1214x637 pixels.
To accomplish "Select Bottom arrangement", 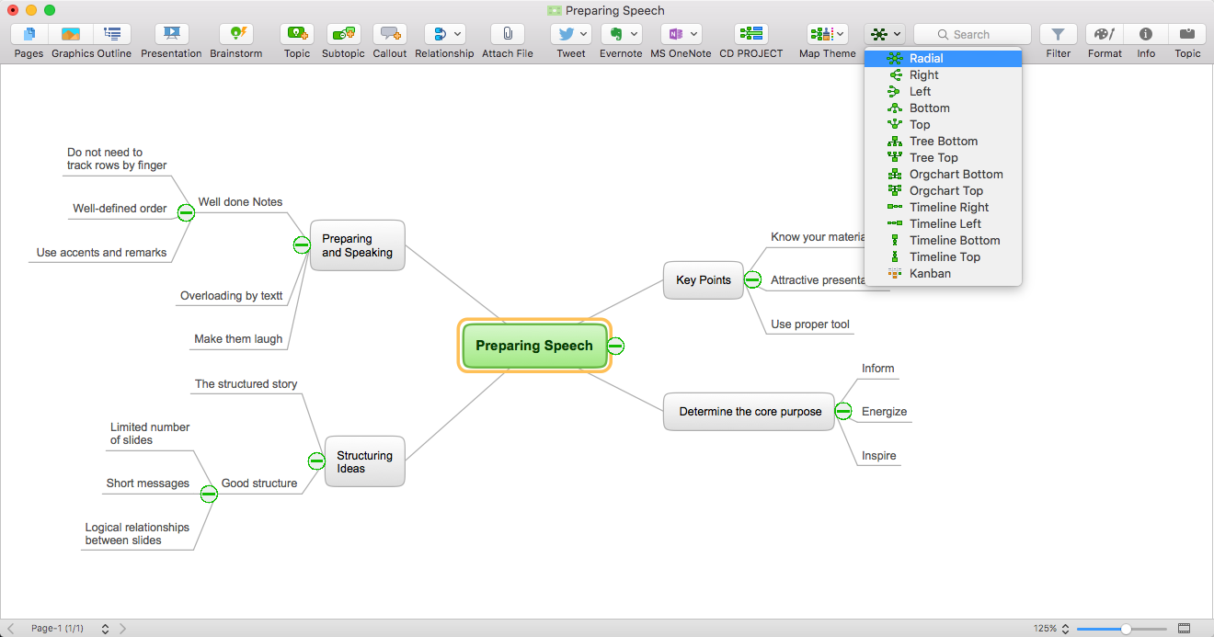I will click(943, 108).
